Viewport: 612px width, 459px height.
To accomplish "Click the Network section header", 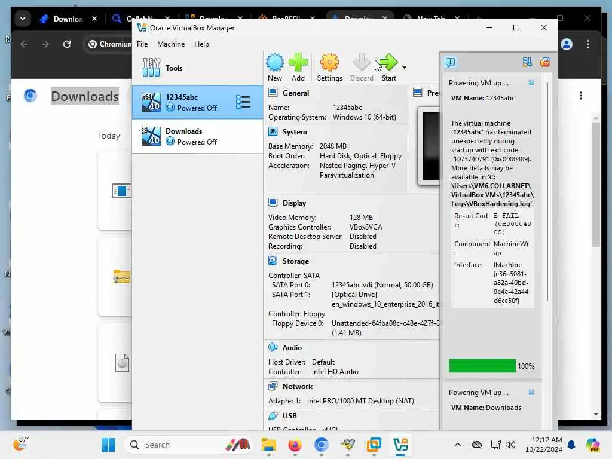I will 298,387.
